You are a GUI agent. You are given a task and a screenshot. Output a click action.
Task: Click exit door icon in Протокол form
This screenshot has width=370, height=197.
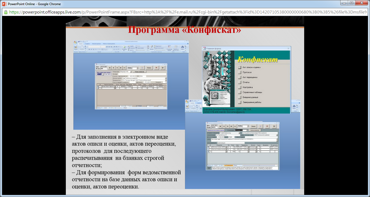click(x=274, y=126)
